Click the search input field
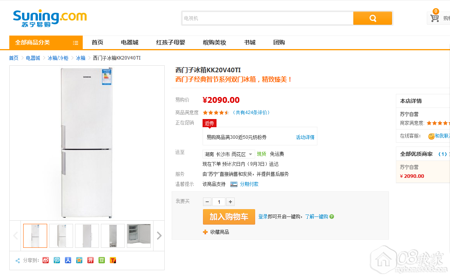The height and width of the screenshot is (276, 450). (x=268, y=18)
